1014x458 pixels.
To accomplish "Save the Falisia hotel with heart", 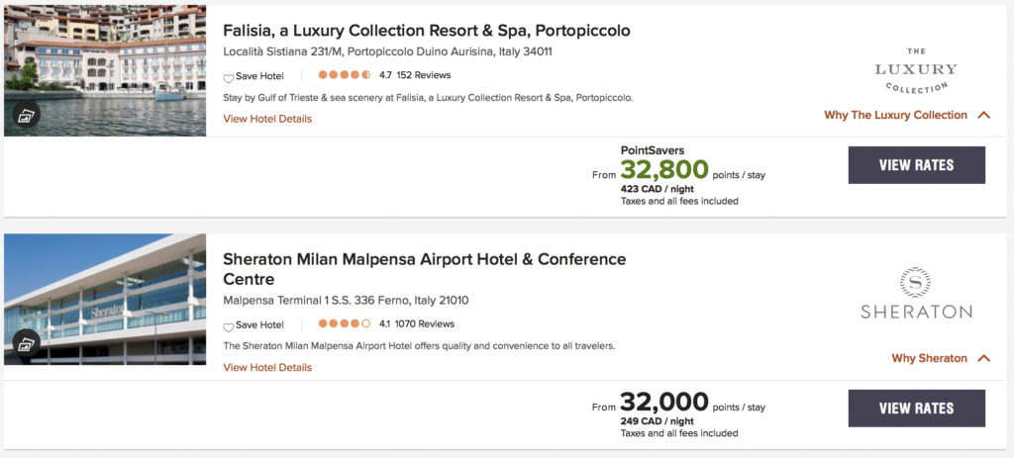I will pyautogui.click(x=253, y=75).
